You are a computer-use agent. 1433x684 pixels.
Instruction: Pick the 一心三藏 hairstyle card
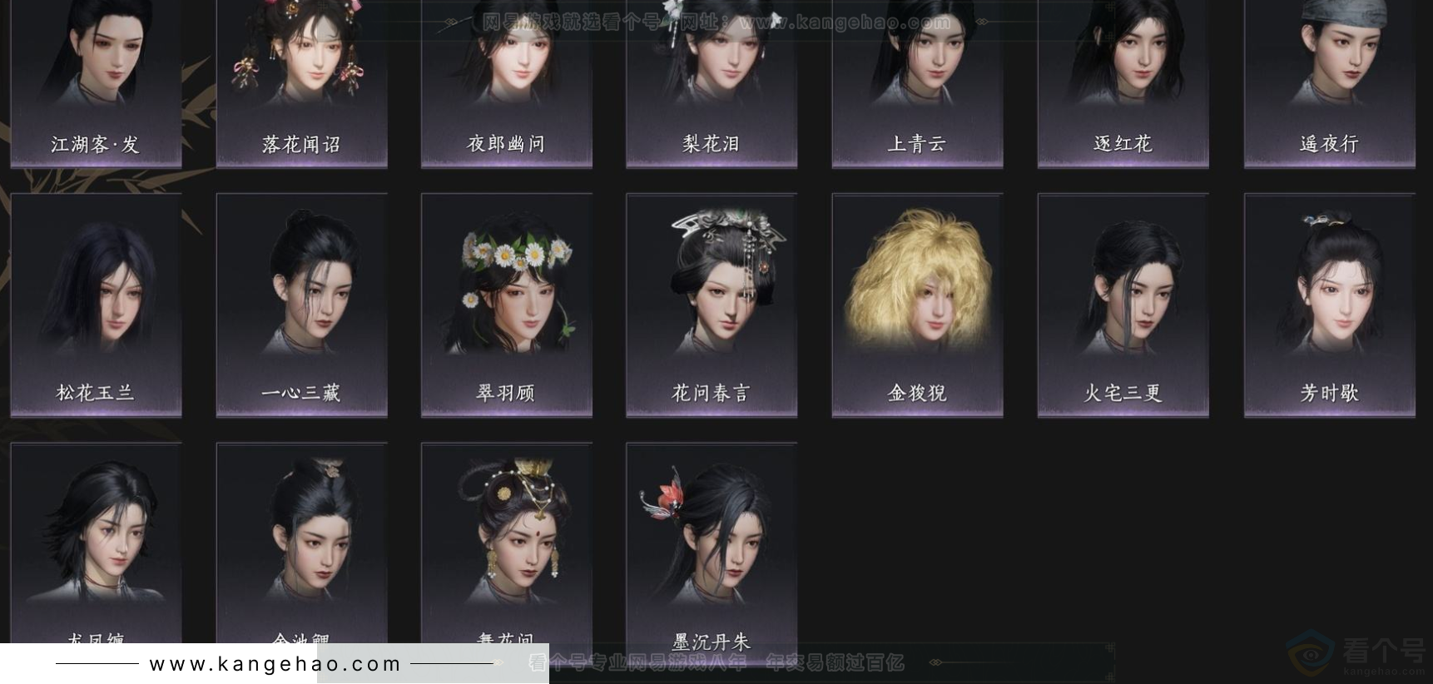tap(301, 305)
